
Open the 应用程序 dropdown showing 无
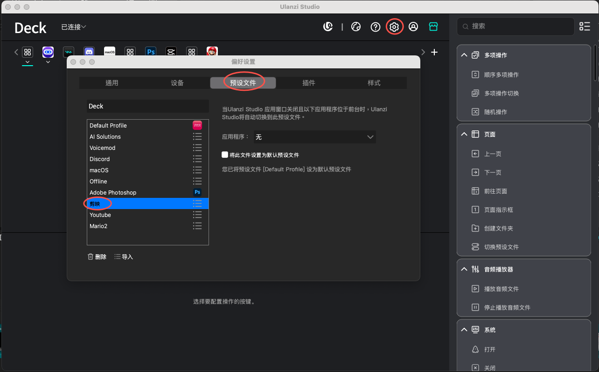(314, 137)
